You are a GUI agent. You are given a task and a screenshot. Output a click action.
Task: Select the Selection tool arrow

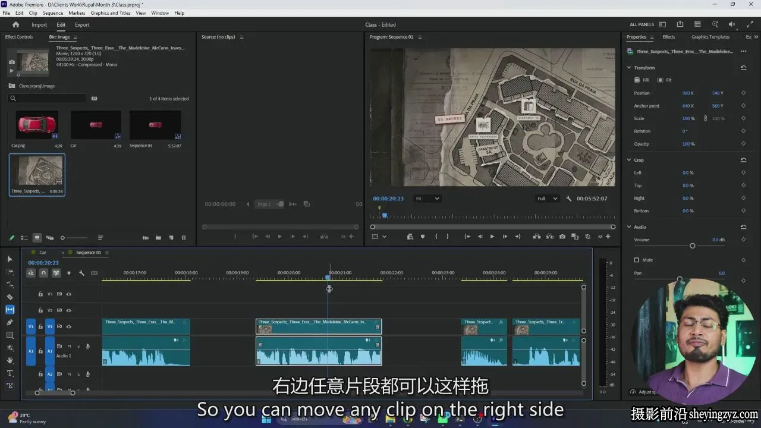(10, 259)
